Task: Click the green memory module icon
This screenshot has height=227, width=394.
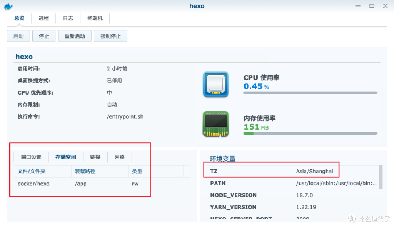Action: click(215, 124)
